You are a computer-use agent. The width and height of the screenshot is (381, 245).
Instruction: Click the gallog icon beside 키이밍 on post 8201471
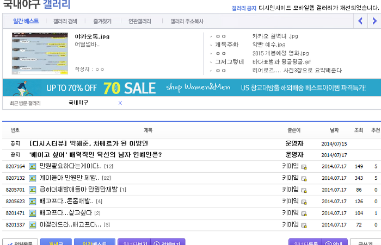click(304, 213)
